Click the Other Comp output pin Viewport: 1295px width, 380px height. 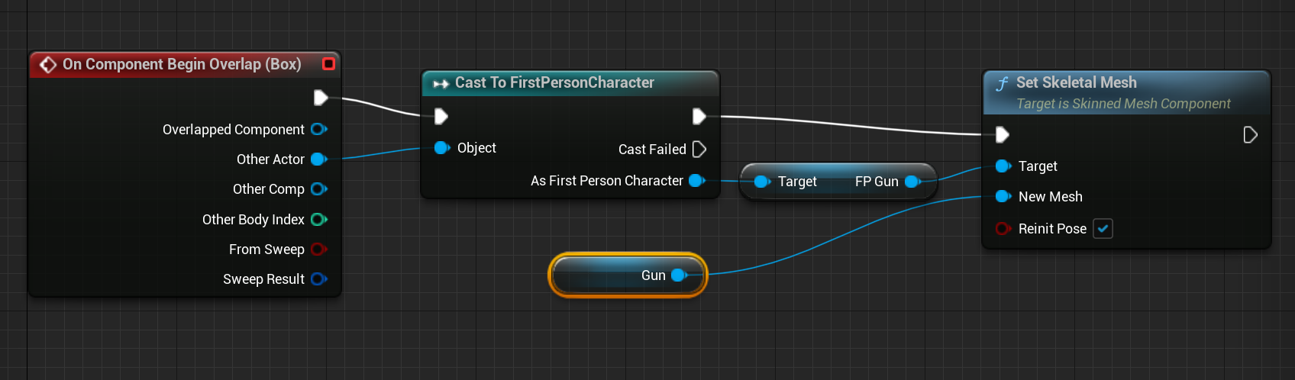pos(319,189)
